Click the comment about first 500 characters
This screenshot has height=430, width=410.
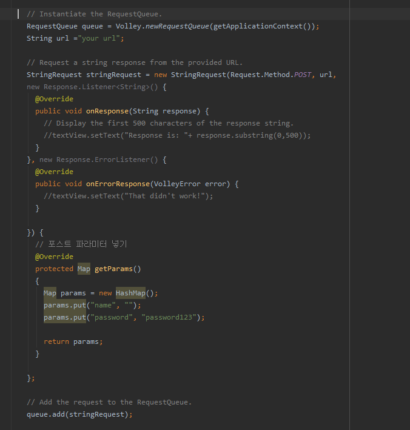(169, 123)
